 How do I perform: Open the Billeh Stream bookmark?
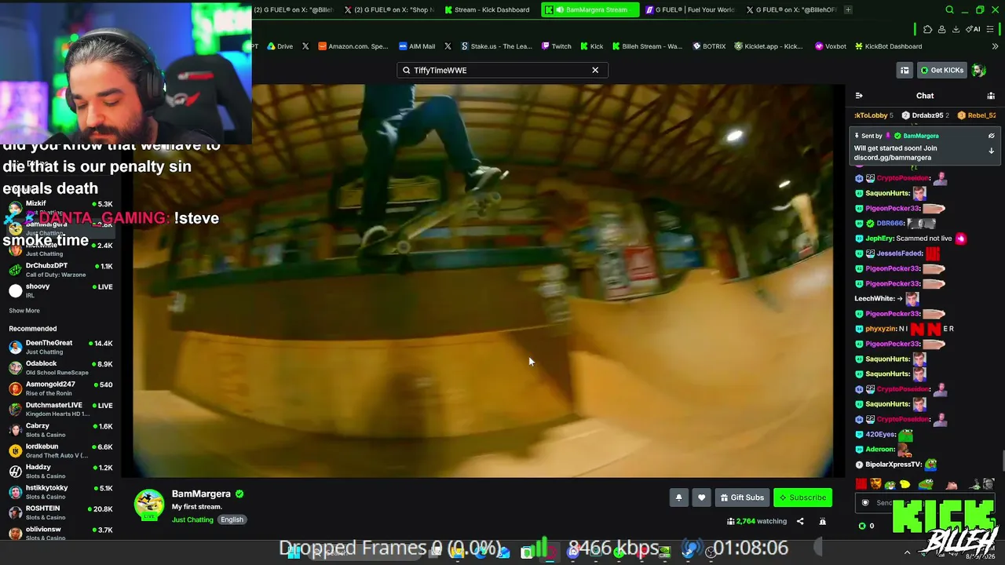coord(648,46)
